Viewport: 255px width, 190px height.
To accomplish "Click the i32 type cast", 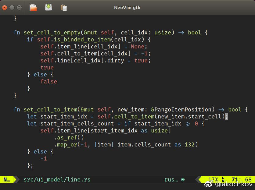I will [189, 145].
